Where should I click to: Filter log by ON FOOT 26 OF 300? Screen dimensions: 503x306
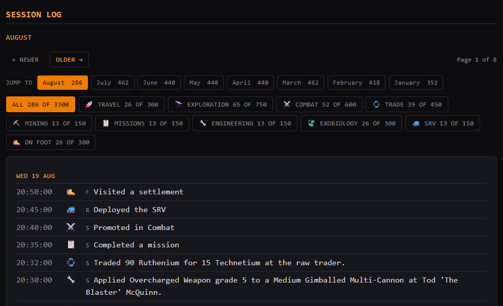tap(51, 142)
